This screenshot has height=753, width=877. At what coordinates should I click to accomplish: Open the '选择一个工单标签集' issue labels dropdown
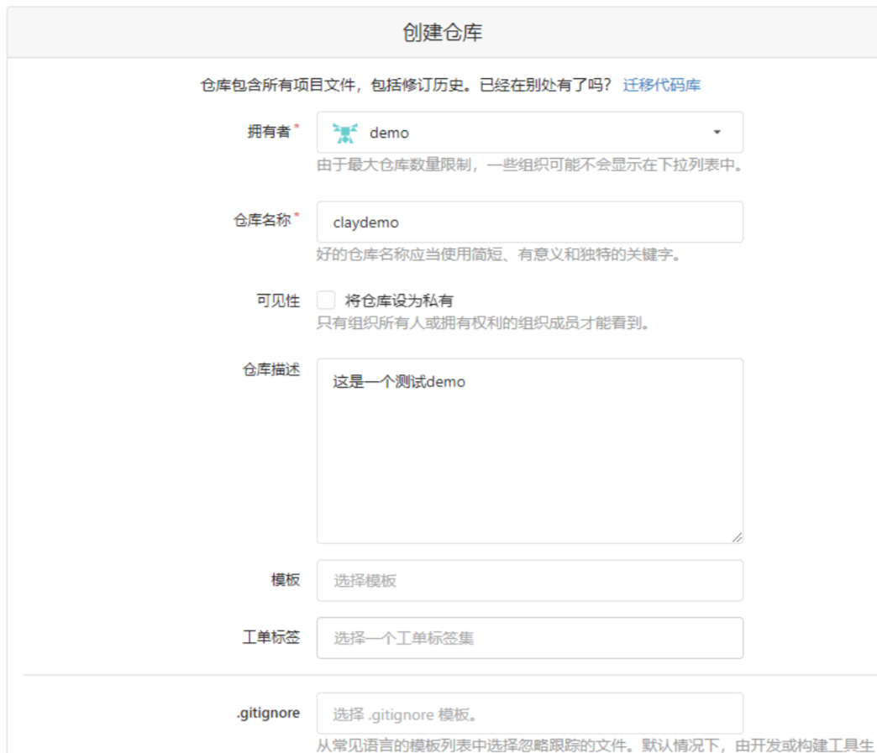pyautogui.click(x=529, y=638)
